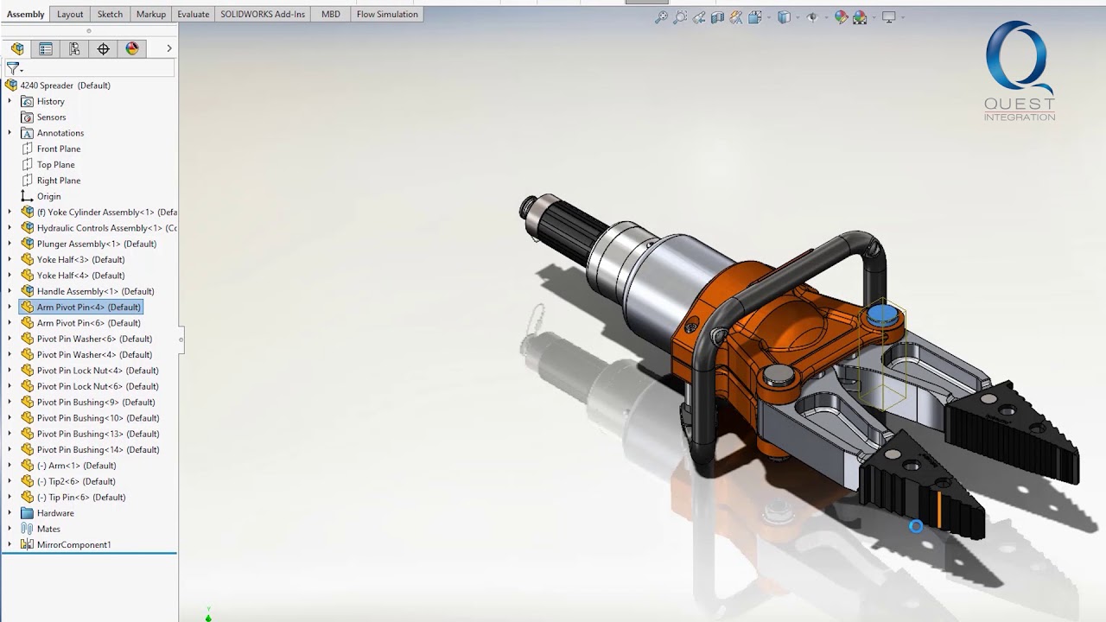The image size is (1106, 622).
Task: Switch to the Assembly tab
Action: [x=26, y=14]
